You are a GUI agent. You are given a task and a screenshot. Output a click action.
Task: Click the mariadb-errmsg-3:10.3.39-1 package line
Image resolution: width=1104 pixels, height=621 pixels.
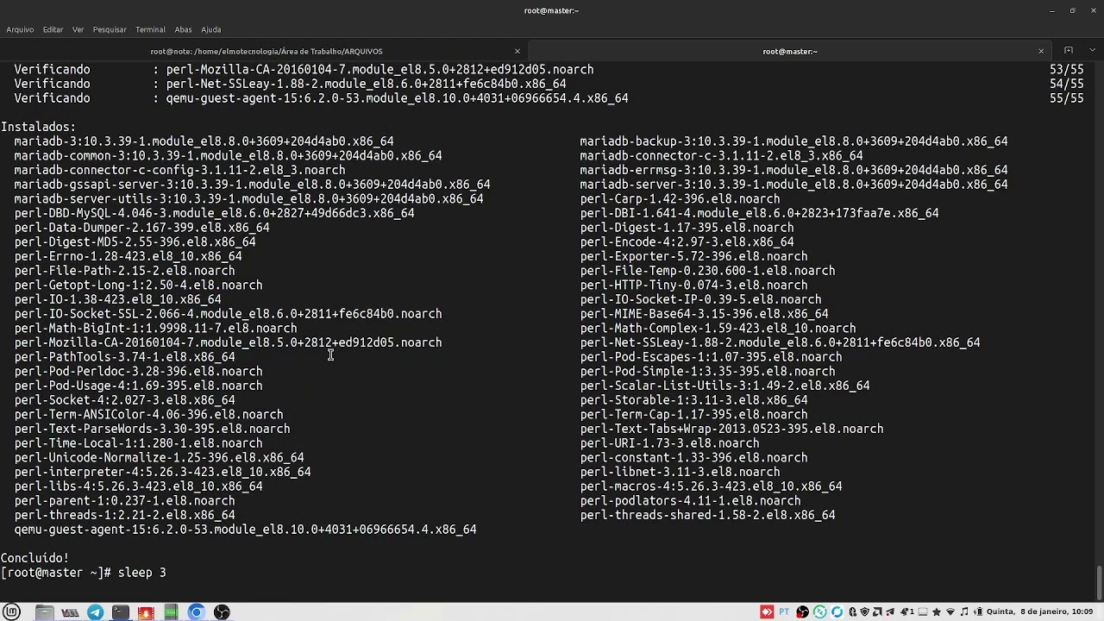793,170
